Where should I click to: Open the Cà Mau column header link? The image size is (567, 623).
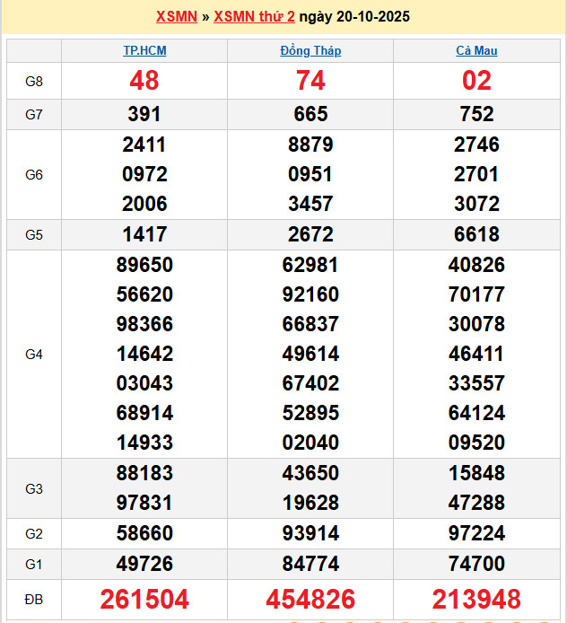tap(476, 51)
